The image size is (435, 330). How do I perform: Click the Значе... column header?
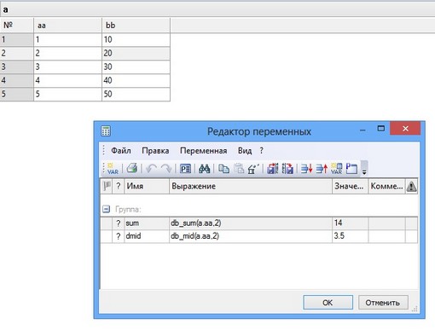[x=350, y=186]
